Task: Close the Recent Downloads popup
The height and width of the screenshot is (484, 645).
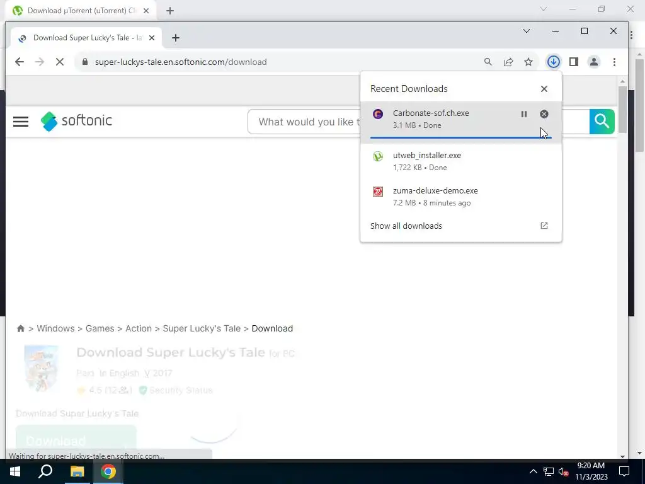Action: (x=544, y=89)
